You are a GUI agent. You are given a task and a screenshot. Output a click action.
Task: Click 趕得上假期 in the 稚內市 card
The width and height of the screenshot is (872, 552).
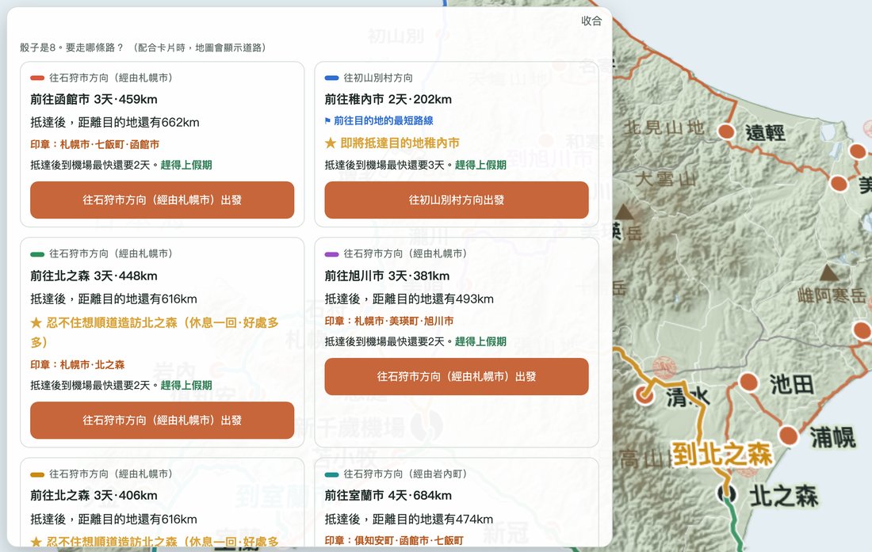pyautogui.click(x=480, y=165)
